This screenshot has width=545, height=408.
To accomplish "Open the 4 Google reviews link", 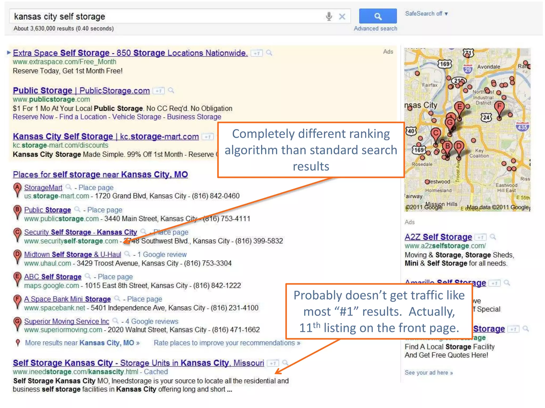I will click(152, 321).
